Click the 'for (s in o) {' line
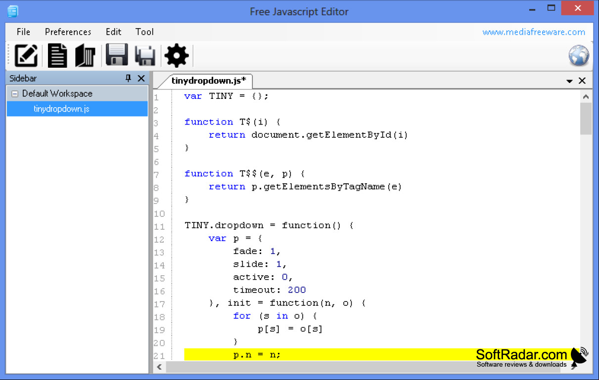Viewport: 599px width, 380px height. (275, 316)
